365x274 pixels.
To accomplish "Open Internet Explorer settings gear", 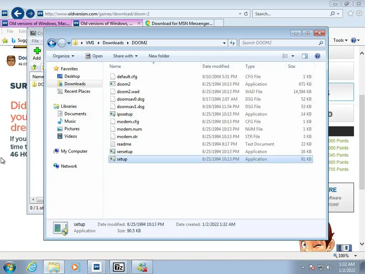I will [359, 14].
